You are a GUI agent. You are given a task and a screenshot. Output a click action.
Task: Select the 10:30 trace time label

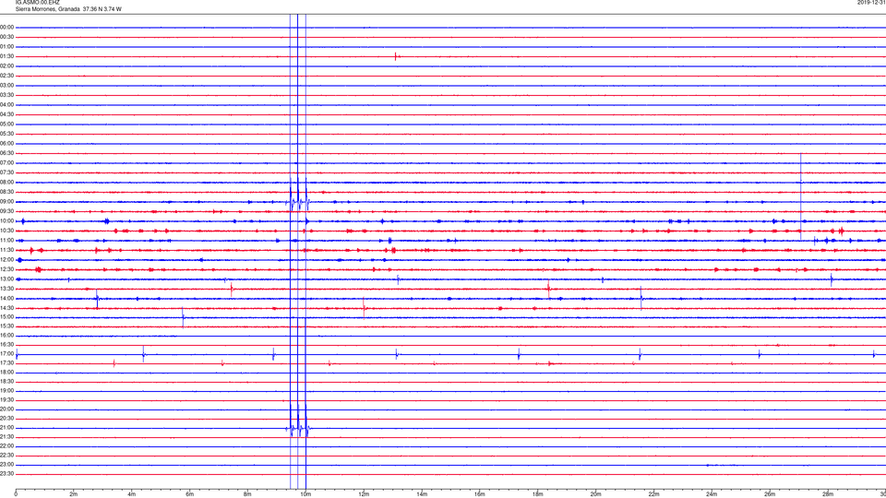pos(6,231)
